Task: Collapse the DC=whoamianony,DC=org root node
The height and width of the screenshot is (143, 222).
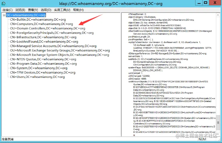Action: tap(4, 15)
